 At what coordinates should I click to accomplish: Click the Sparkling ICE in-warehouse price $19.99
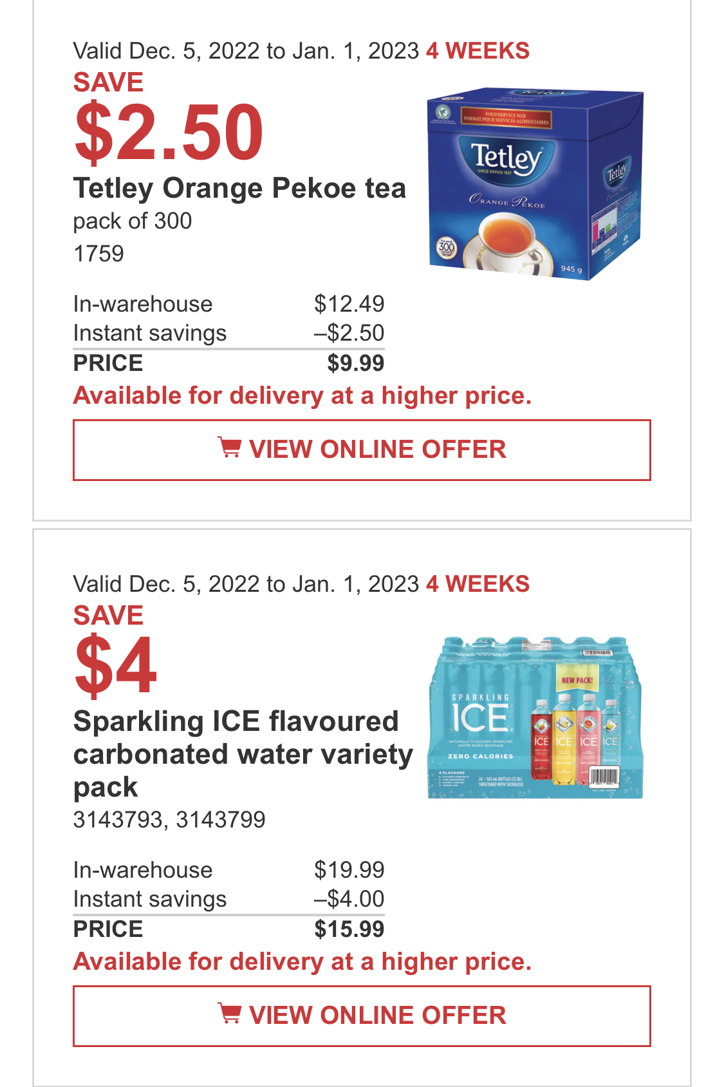click(349, 870)
